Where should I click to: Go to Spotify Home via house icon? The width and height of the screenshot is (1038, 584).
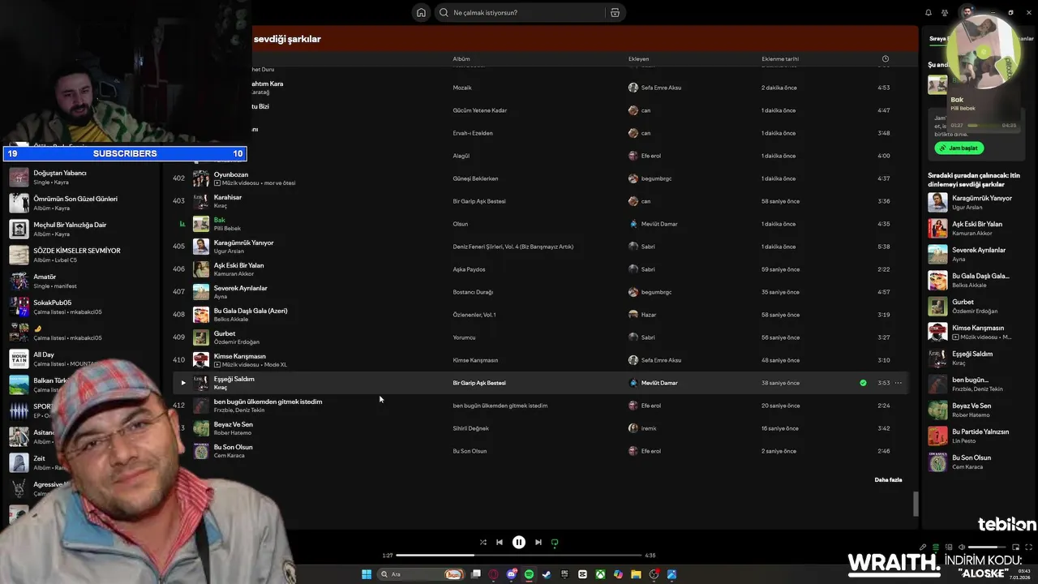tap(421, 12)
